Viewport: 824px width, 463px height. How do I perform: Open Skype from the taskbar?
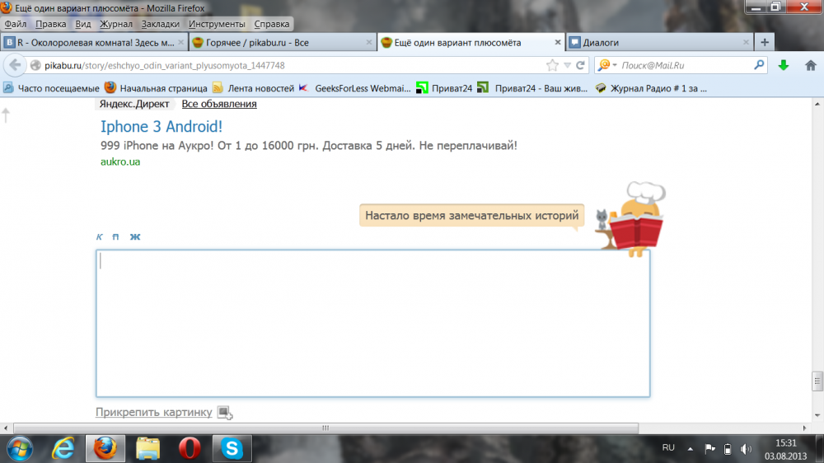[232, 448]
